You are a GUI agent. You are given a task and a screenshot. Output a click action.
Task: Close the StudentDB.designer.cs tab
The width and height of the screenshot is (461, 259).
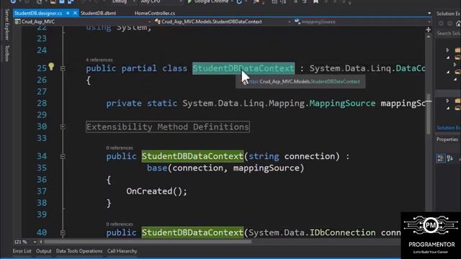(75, 13)
